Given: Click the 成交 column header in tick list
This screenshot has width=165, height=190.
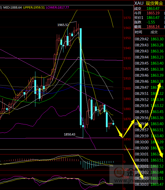Looking at the screenshot, I should coord(154,32).
